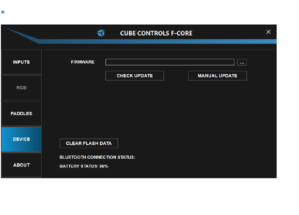Go to the ABOUT tab
Screen dimensions: 299x215
point(21,165)
